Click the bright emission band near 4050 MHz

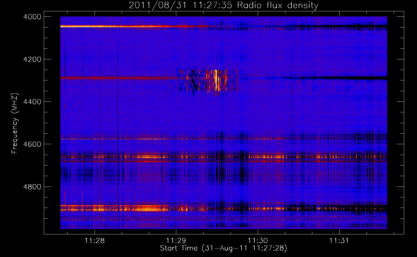click(x=134, y=26)
